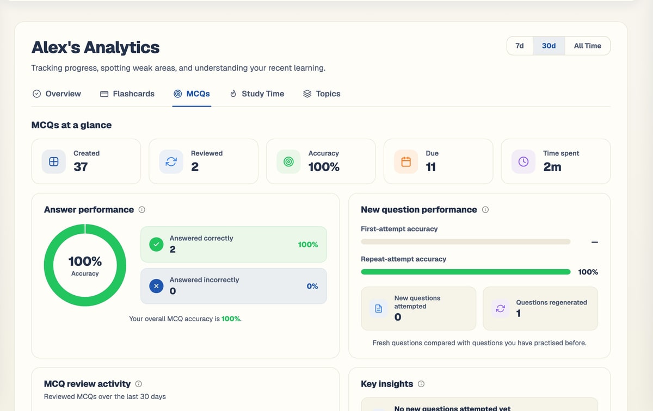The width and height of the screenshot is (653, 411).
Task: Select the MCQs tab
Action: coord(192,94)
